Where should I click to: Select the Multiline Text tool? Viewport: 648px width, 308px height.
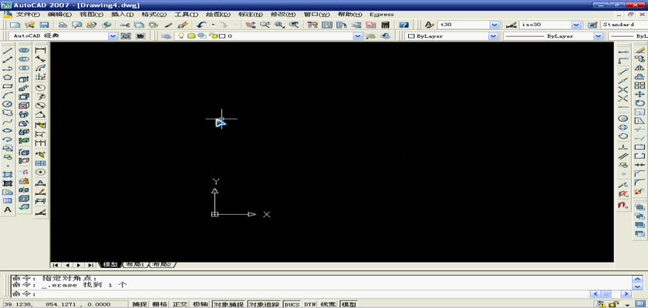8,209
